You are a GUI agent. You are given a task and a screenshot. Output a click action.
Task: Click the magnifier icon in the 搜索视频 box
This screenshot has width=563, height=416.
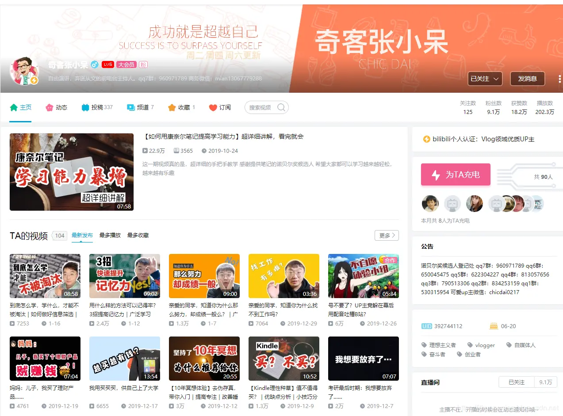click(x=281, y=107)
